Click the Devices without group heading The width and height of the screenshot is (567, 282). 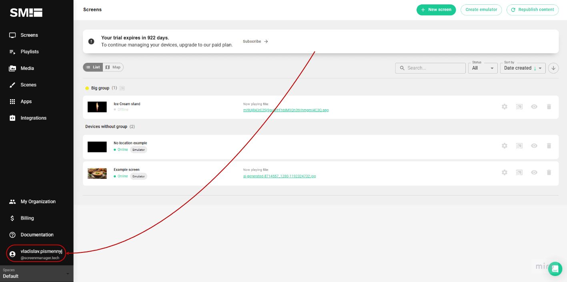106,126
